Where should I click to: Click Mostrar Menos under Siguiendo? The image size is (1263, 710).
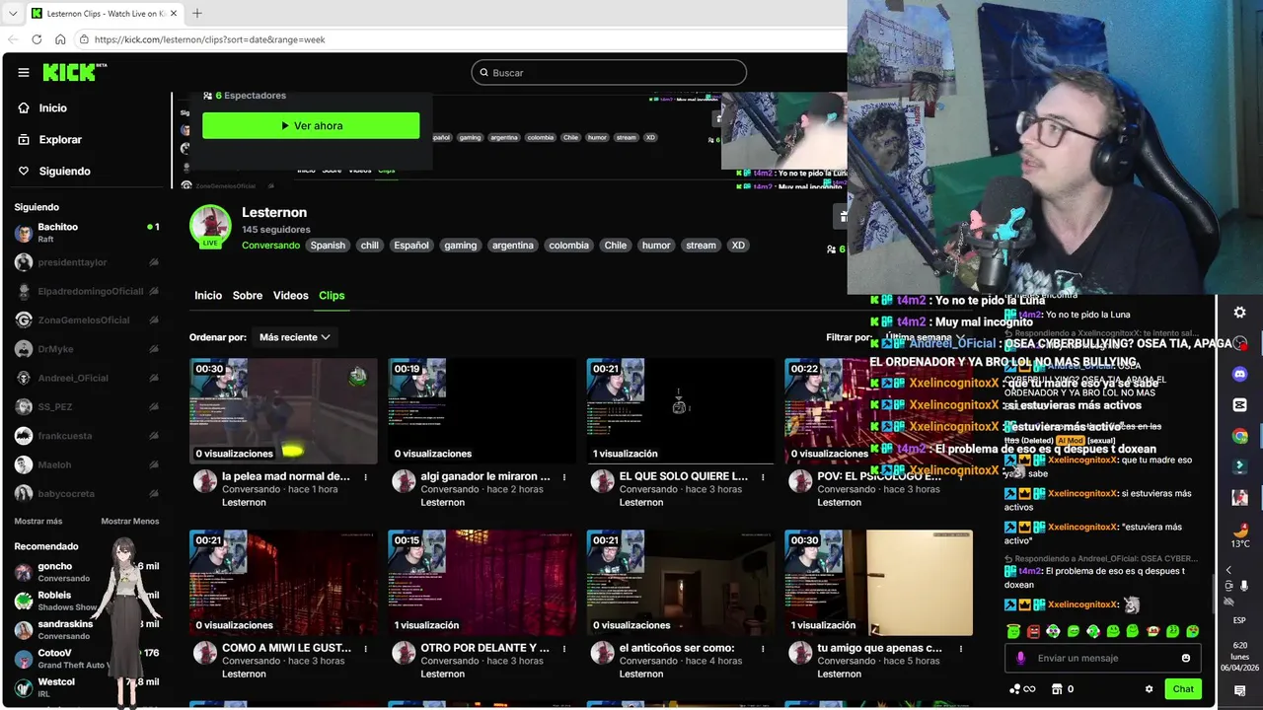129,521
